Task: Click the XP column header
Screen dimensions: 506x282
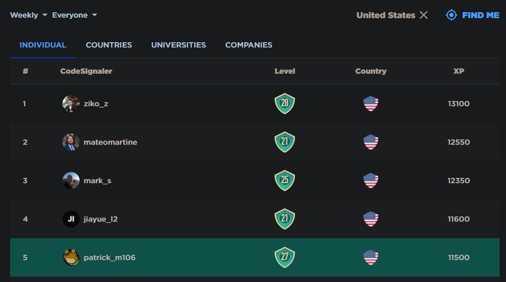Action: 458,71
